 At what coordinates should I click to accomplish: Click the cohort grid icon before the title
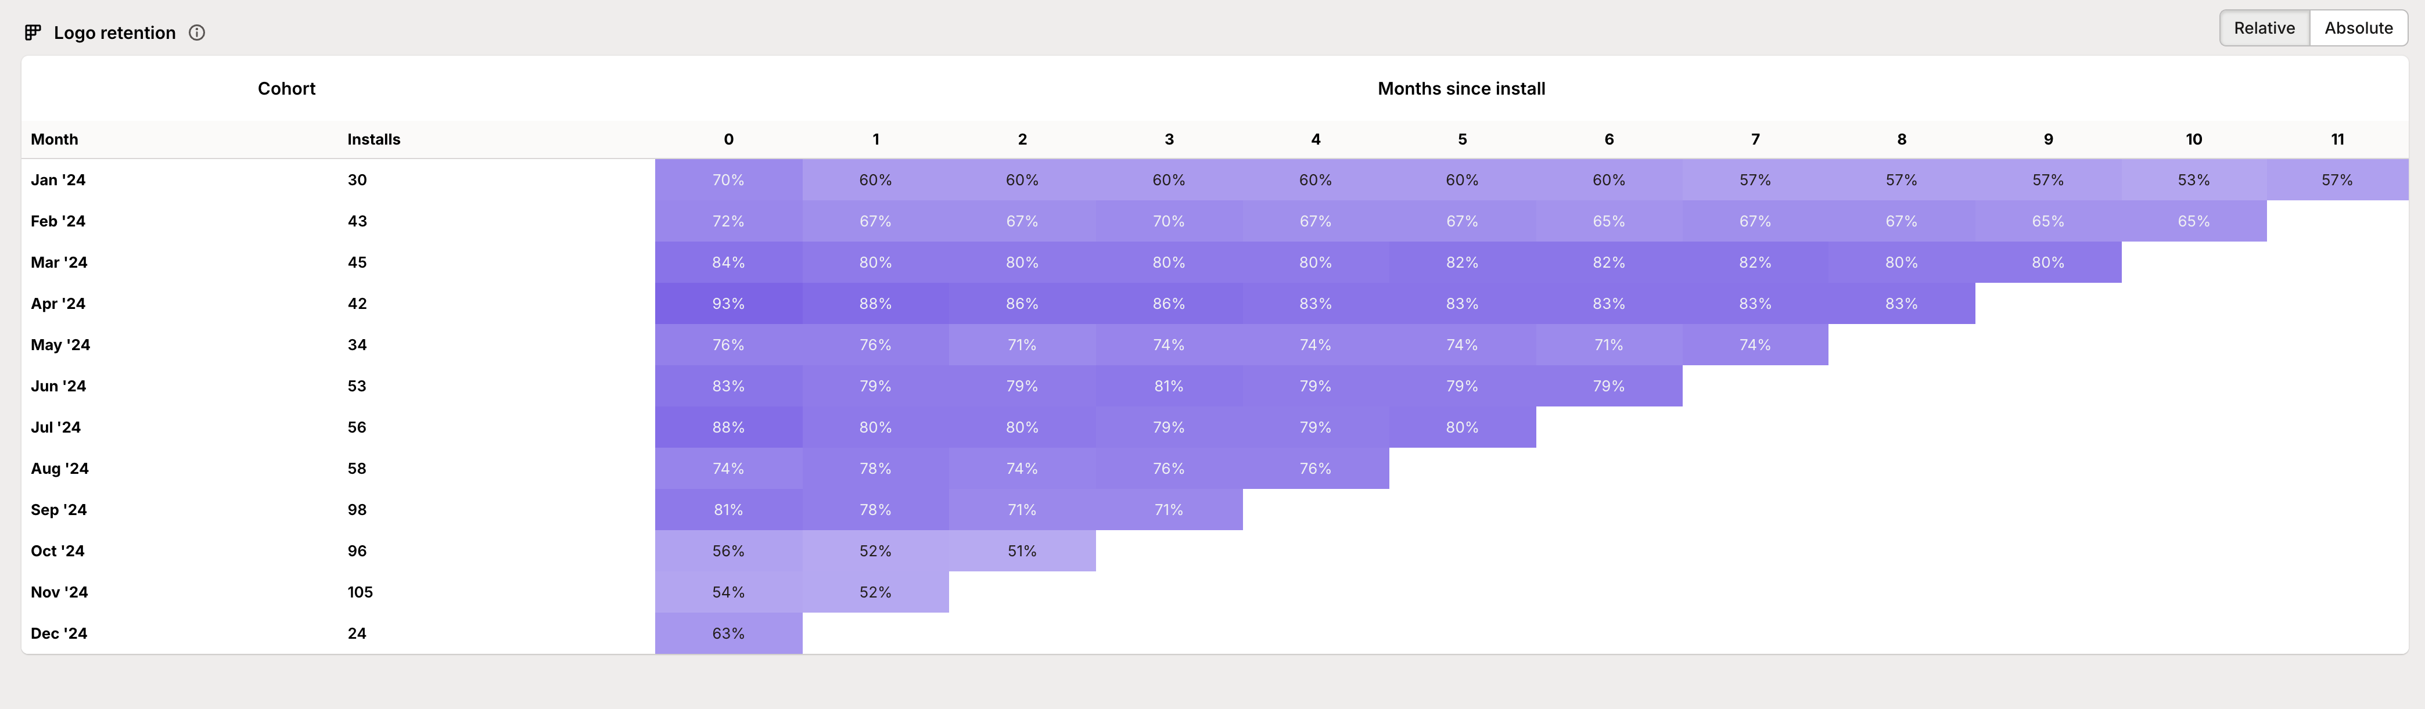click(33, 33)
